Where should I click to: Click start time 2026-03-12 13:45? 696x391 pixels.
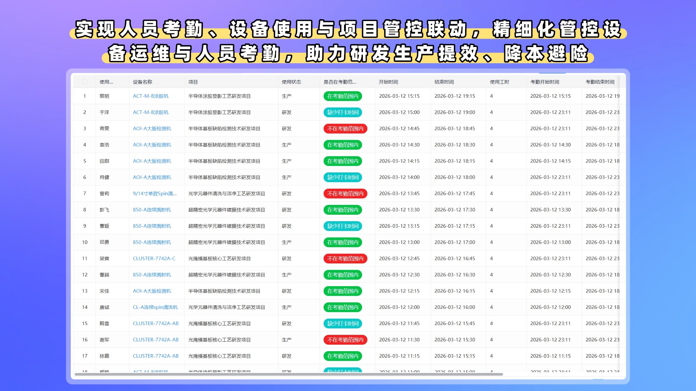pos(399,194)
